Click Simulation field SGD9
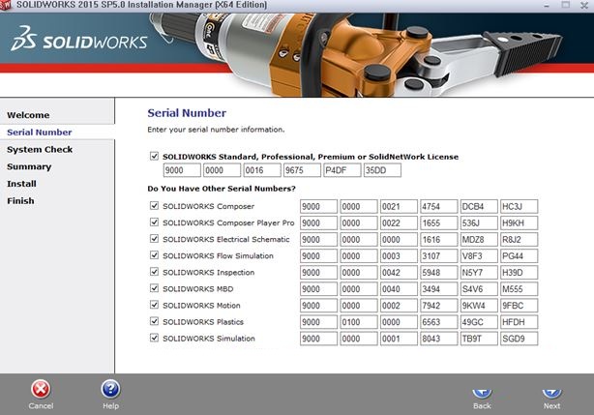This screenshot has width=594, height=415. 519,339
